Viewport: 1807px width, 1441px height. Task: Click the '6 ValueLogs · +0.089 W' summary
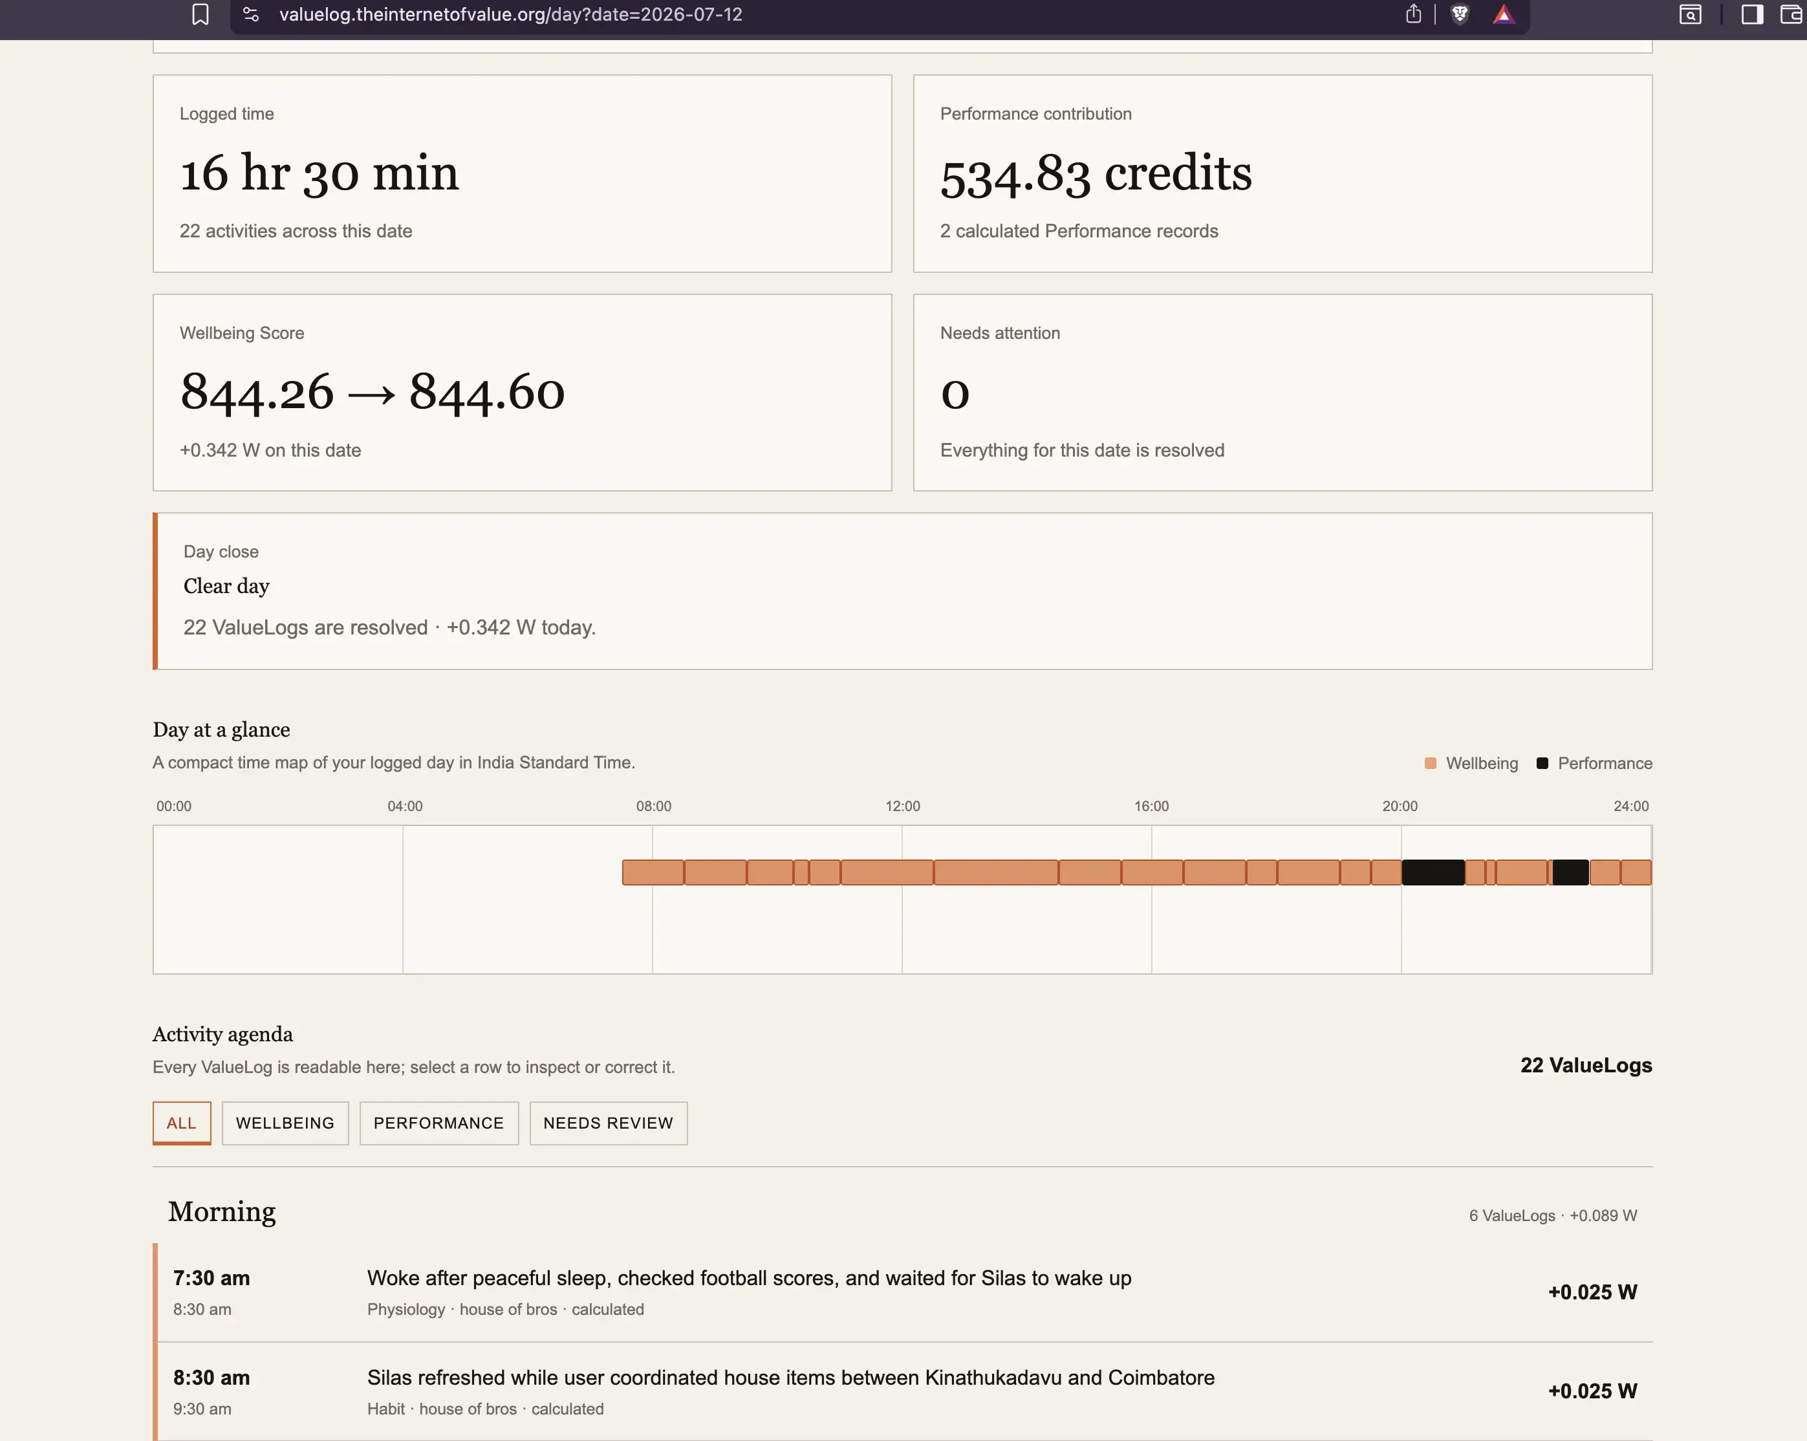tap(1552, 1215)
